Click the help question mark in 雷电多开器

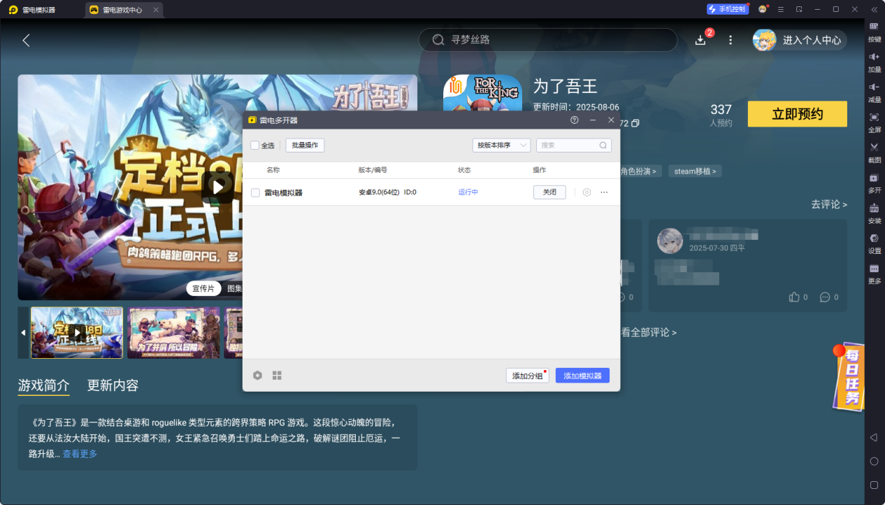point(575,120)
